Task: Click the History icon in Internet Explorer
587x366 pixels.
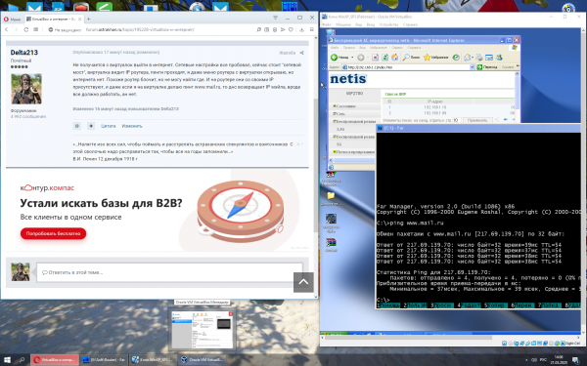Action: tap(456, 58)
